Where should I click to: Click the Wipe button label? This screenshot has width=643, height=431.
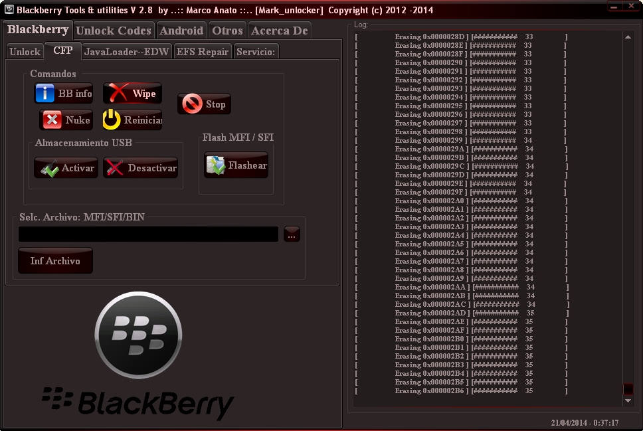click(144, 94)
